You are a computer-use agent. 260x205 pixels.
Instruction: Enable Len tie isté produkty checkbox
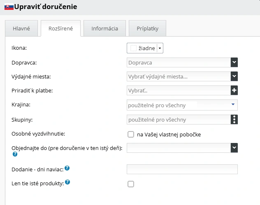tap(131, 184)
